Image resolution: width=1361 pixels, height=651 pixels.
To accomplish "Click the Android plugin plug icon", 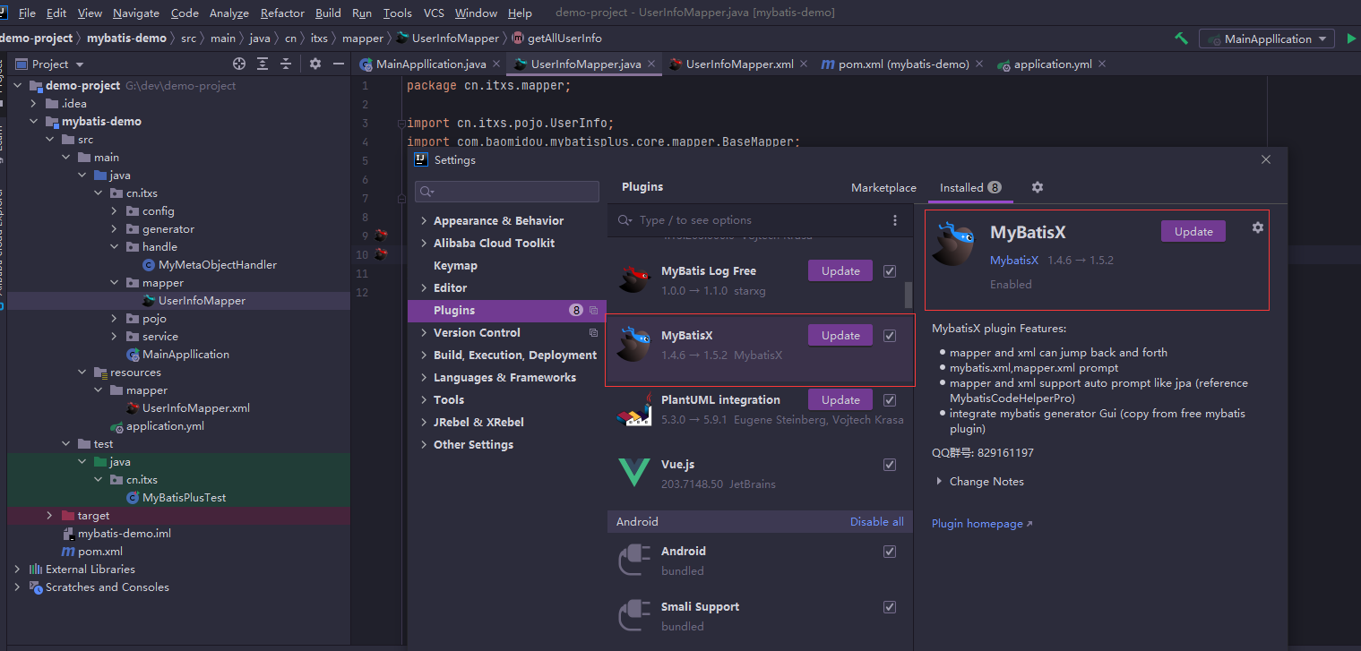I will pos(634,560).
